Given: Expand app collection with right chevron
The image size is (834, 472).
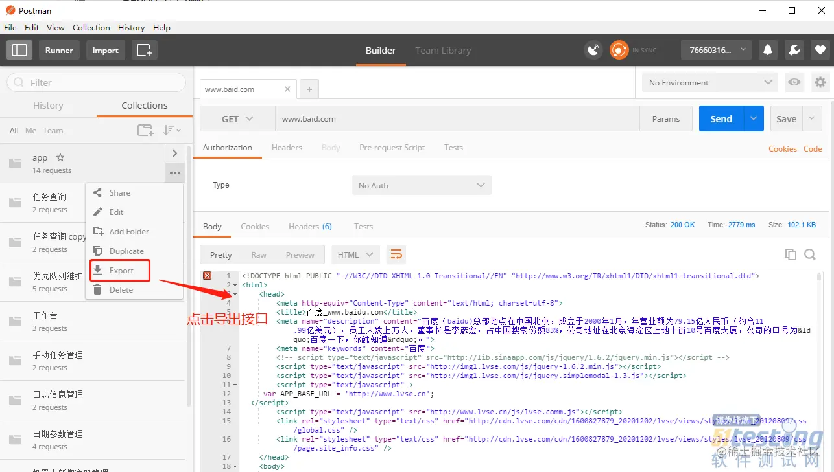Looking at the screenshot, I should tap(174, 153).
